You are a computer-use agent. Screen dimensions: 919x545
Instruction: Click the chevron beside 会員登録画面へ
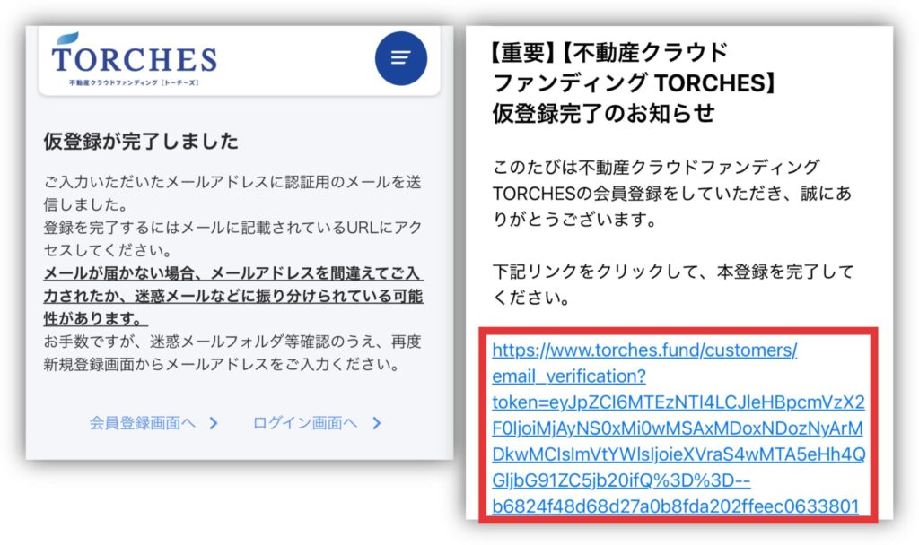214,423
